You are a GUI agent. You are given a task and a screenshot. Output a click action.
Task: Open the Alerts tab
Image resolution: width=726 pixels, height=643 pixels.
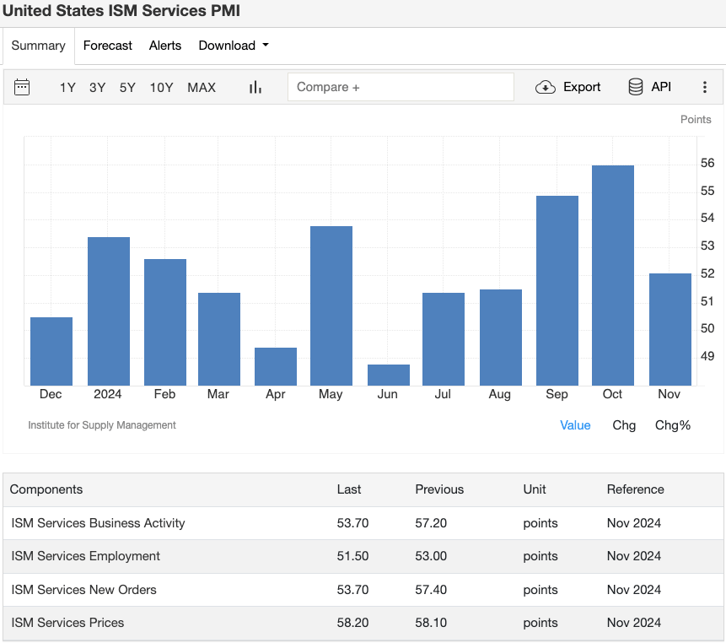point(164,46)
